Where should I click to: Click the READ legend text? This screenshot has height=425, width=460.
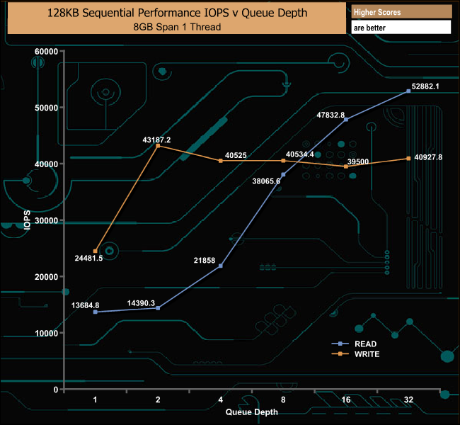click(x=365, y=344)
